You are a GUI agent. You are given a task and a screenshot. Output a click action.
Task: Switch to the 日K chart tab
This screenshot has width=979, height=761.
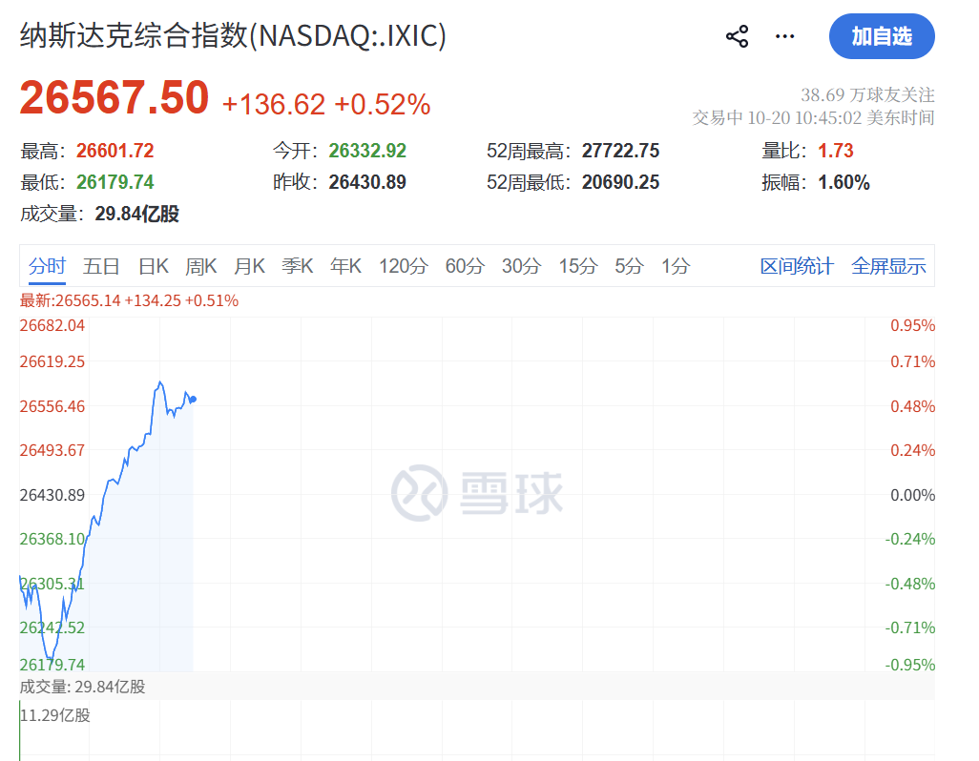[153, 266]
